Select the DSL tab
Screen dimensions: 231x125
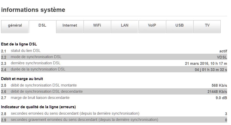(42, 25)
